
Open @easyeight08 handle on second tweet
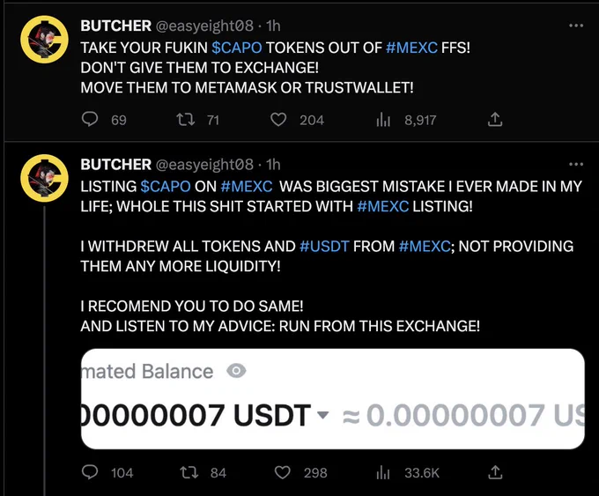[204, 165]
